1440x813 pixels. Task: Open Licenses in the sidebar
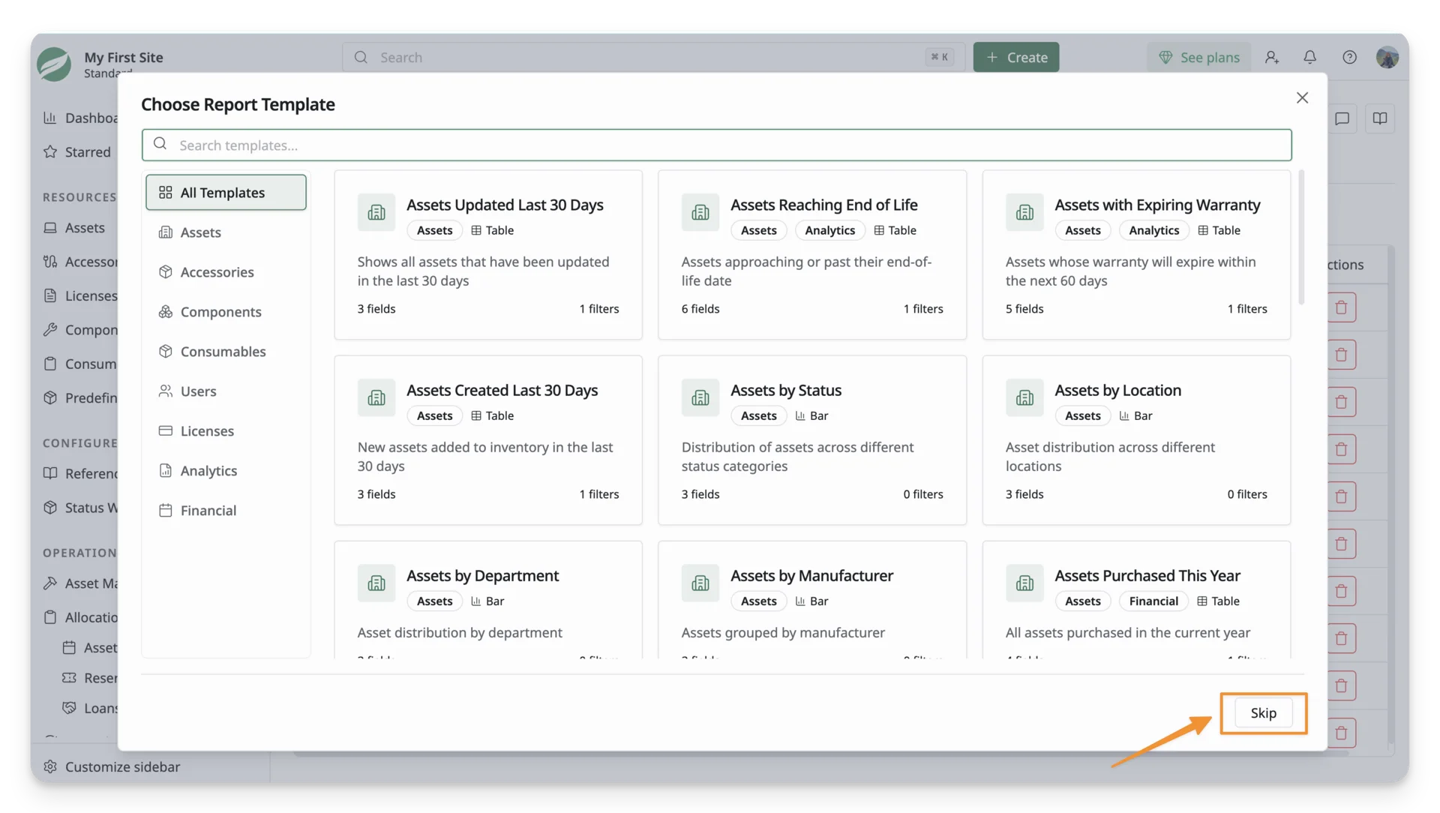pyautogui.click(x=80, y=295)
